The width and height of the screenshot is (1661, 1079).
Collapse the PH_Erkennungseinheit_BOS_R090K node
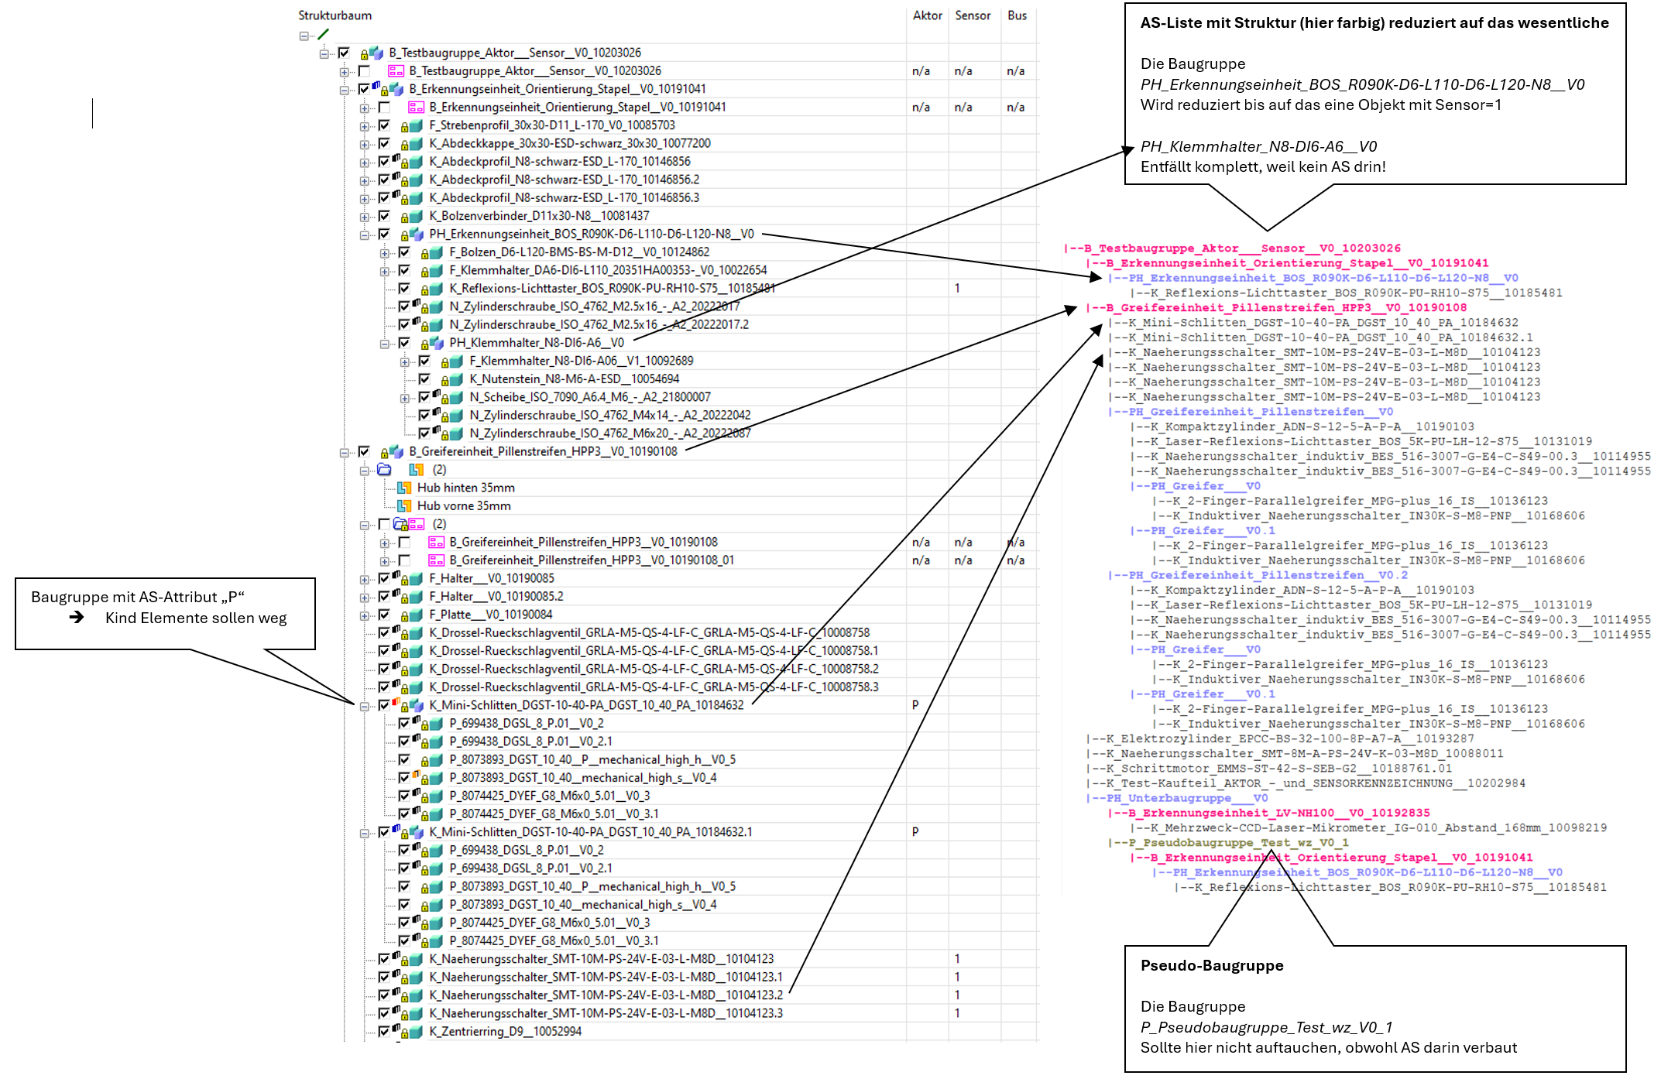pos(364,235)
